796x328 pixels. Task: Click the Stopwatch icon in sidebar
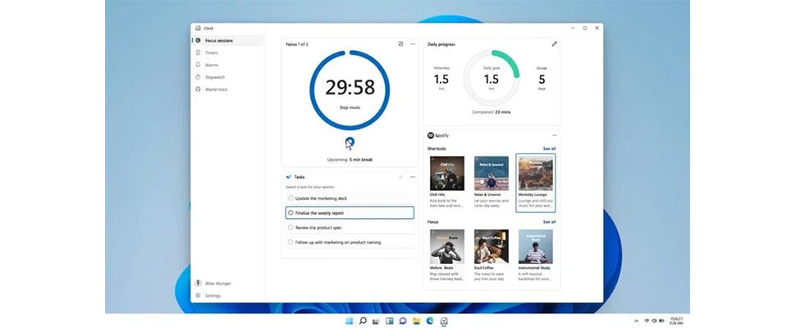[x=198, y=77]
